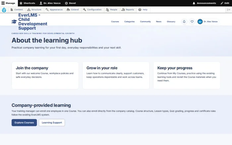This screenshot has width=232, height=145.
Task: Open Announcements bell in the toolbar
Action: 204,3
